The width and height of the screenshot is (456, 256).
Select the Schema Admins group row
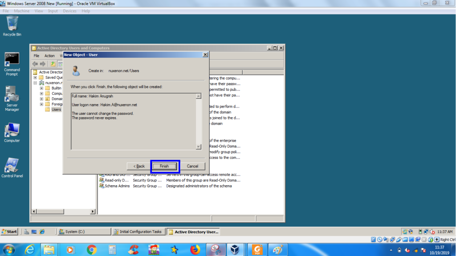click(x=166, y=186)
